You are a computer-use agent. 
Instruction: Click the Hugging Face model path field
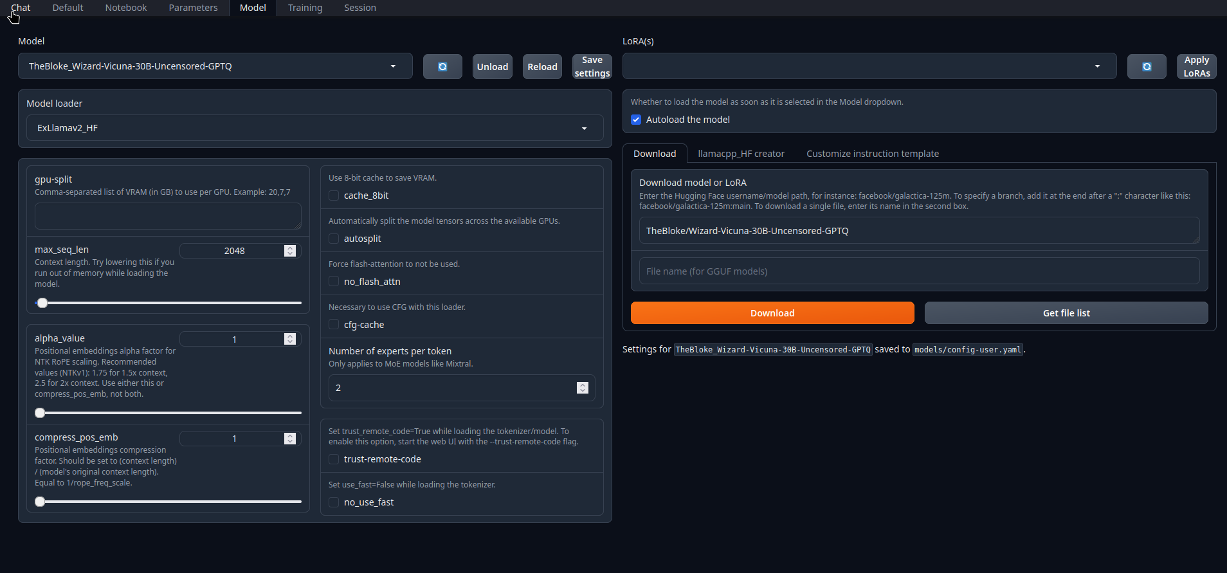(x=920, y=231)
